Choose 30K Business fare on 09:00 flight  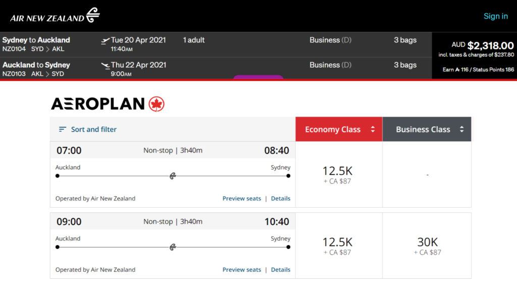pos(427,246)
